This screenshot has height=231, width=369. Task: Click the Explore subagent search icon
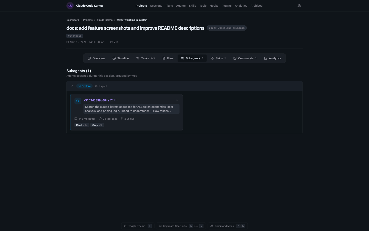(x=78, y=101)
